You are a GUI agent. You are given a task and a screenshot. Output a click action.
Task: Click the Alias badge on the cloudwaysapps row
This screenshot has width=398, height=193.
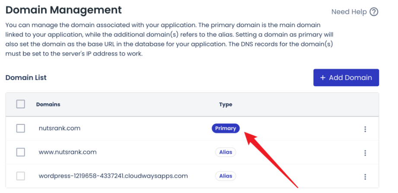[x=226, y=176]
